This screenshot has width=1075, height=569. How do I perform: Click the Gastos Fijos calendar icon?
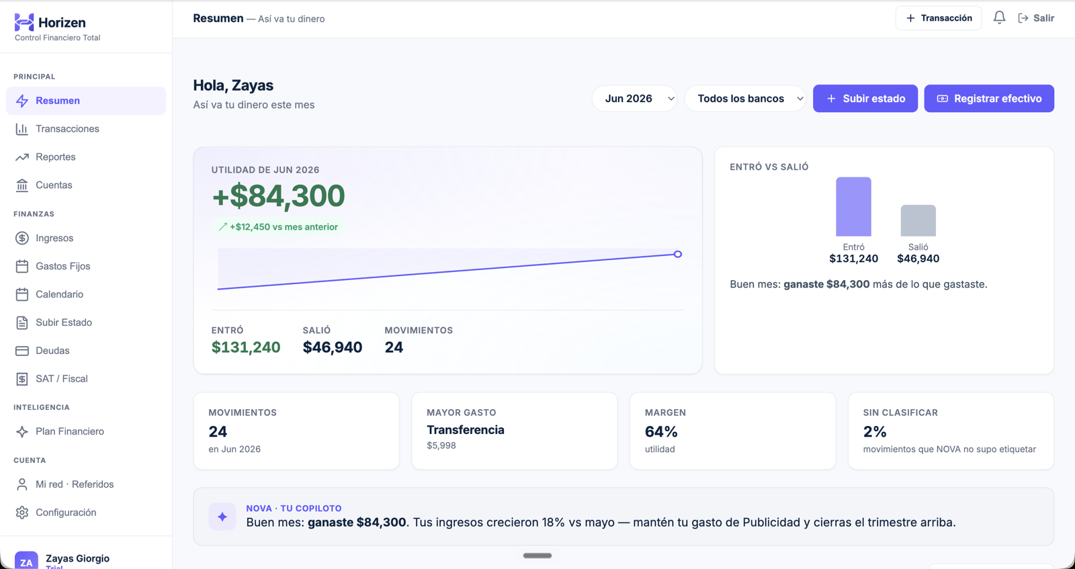tap(22, 267)
